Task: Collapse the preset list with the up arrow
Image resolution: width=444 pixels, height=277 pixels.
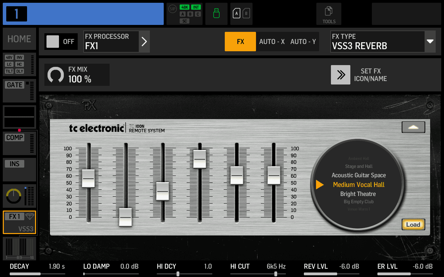Action: (413, 127)
